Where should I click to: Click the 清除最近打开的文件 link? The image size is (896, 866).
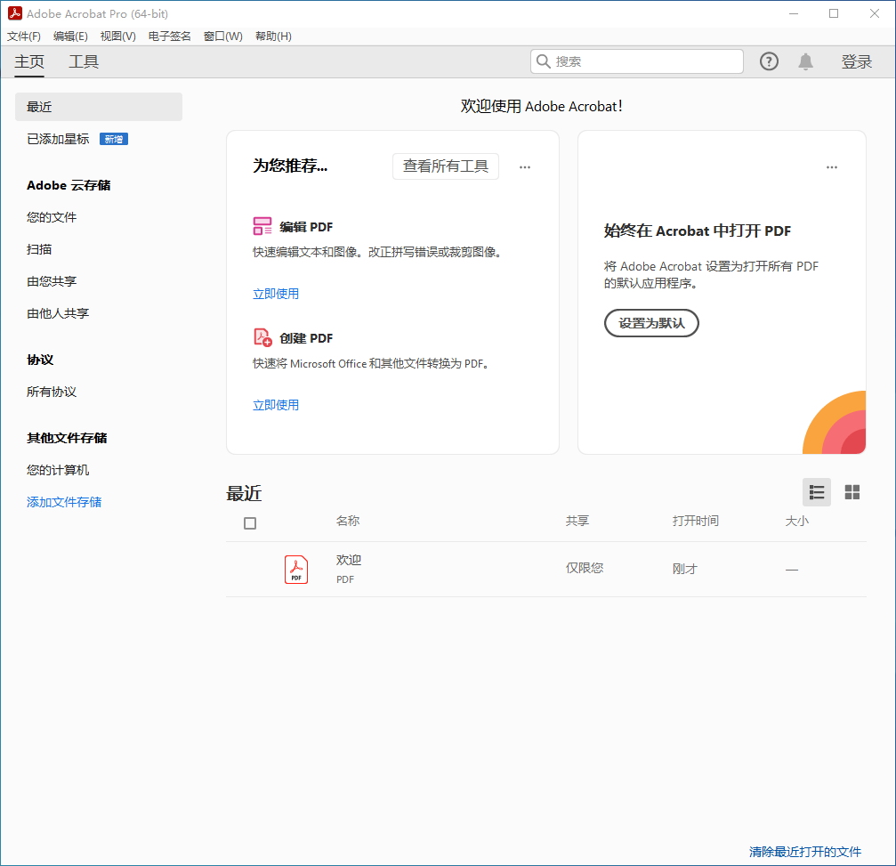[x=804, y=852]
